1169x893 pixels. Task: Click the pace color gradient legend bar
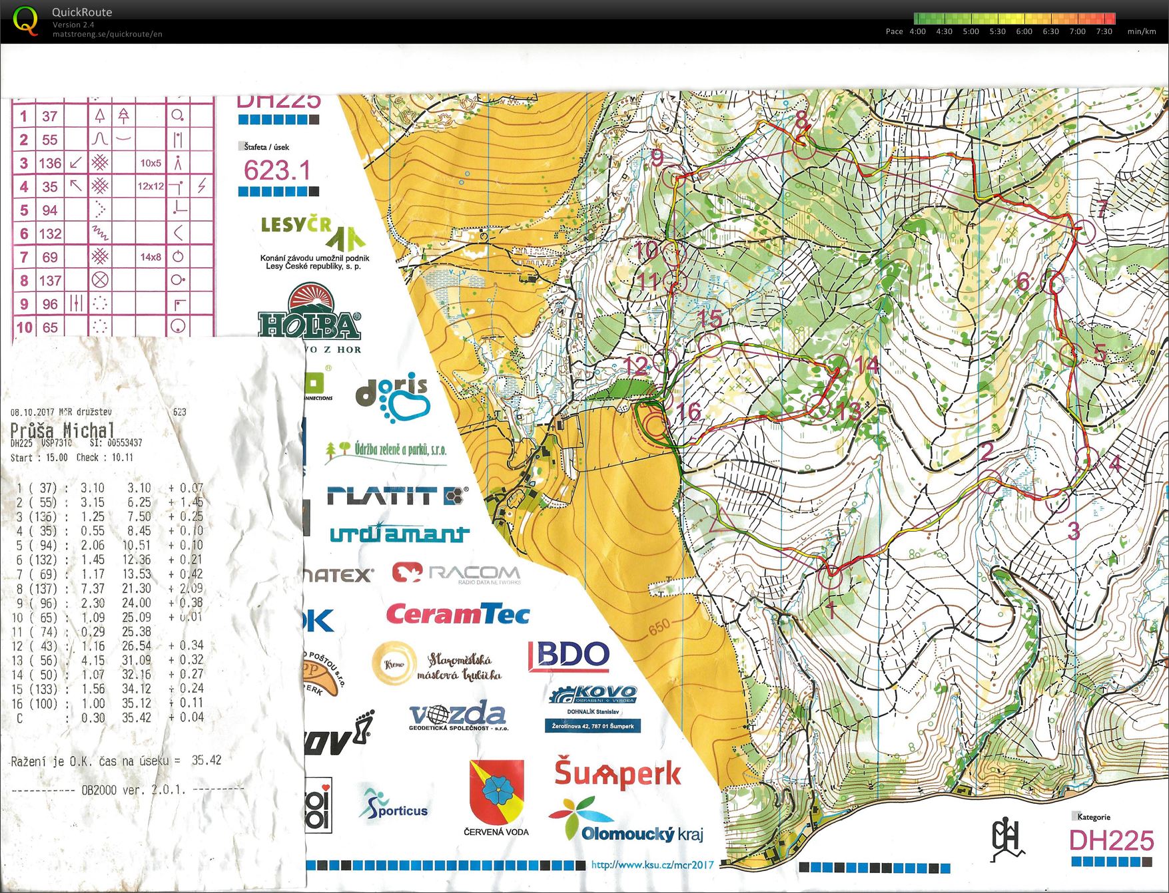pyautogui.click(x=1014, y=19)
